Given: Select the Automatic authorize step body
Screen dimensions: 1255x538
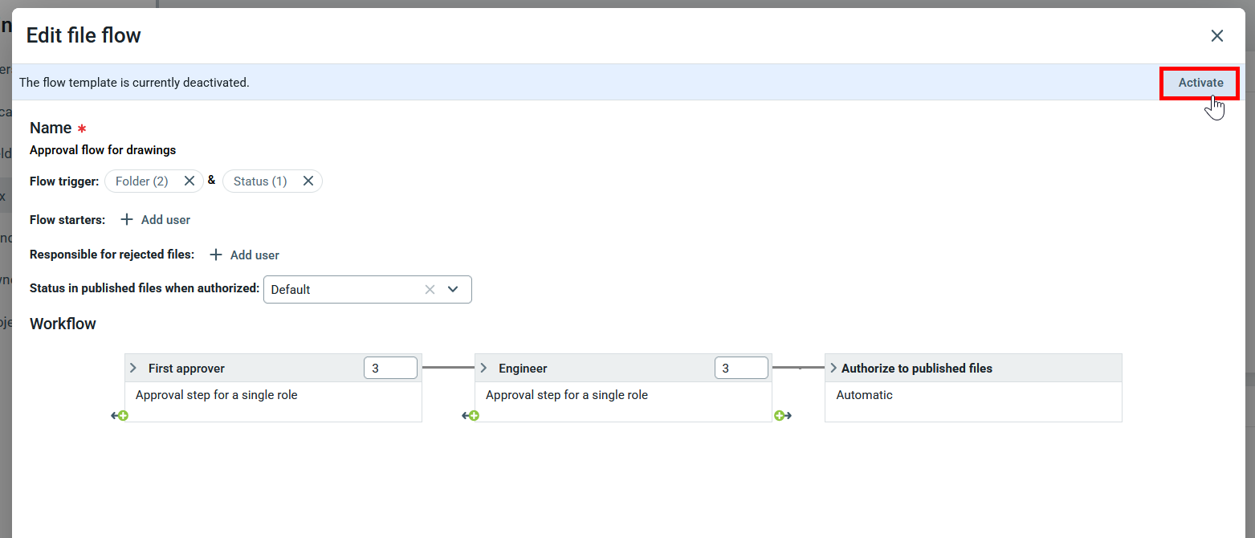Looking at the screenshot, I should [x=972, y=401].
